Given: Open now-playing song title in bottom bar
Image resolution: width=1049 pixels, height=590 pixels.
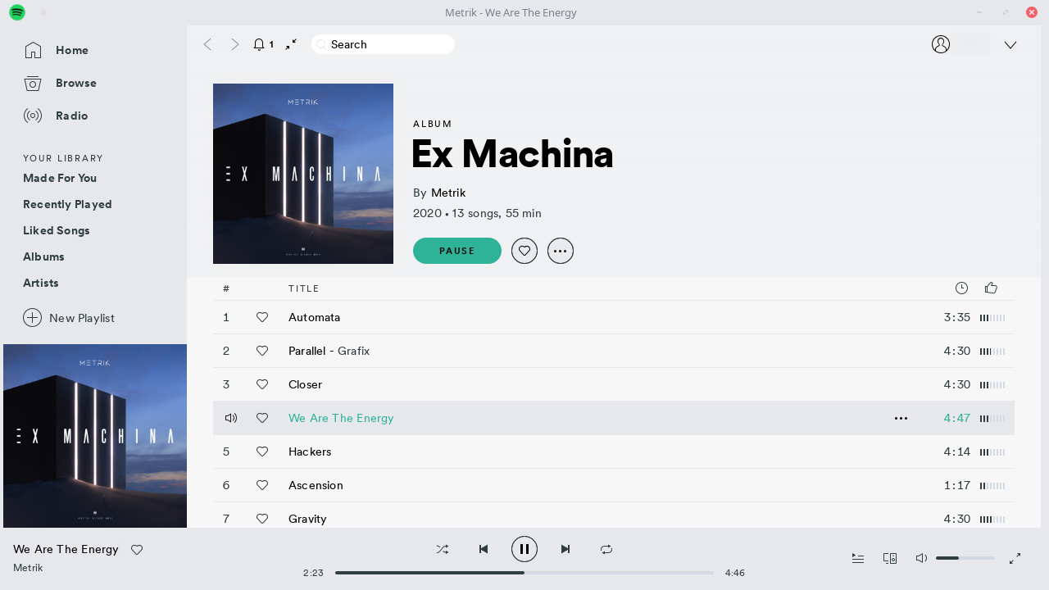Looking at the screenshot, I should click(66, 549).
